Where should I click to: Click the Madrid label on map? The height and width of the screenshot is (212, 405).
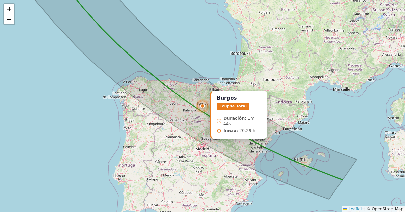click(202, 149)
